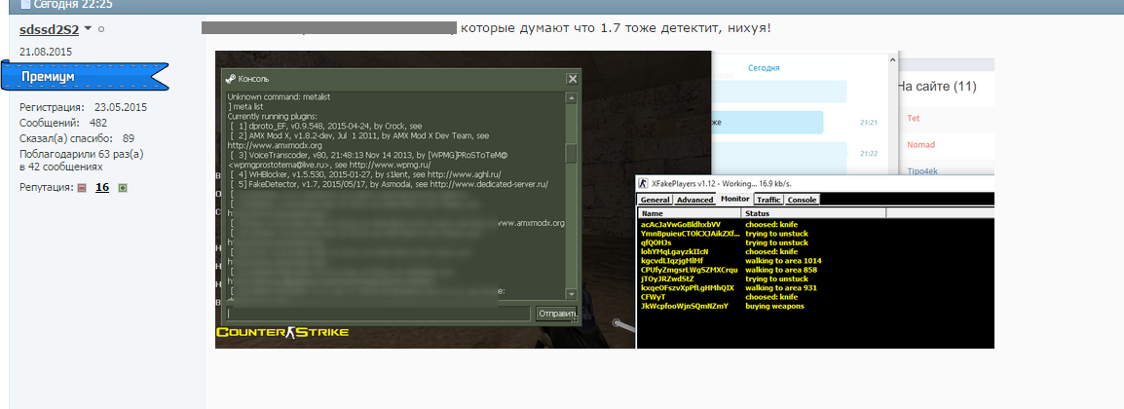Select fake player jTOyJRZwdStZ
The image size is (1124, 409).
pyautogui.click(x=667, y=279)
